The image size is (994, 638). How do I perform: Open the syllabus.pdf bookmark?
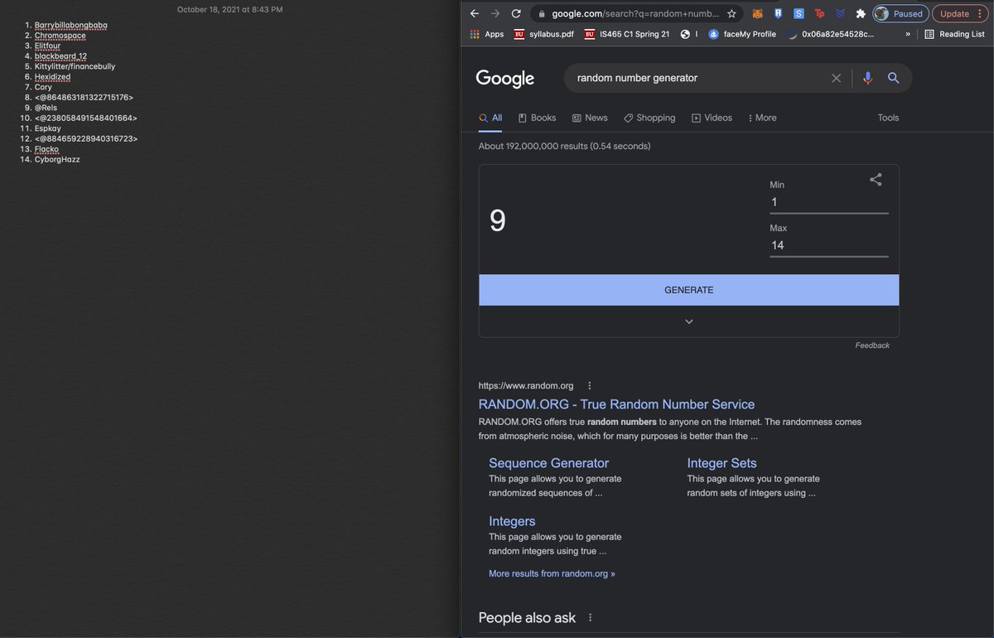544,34
